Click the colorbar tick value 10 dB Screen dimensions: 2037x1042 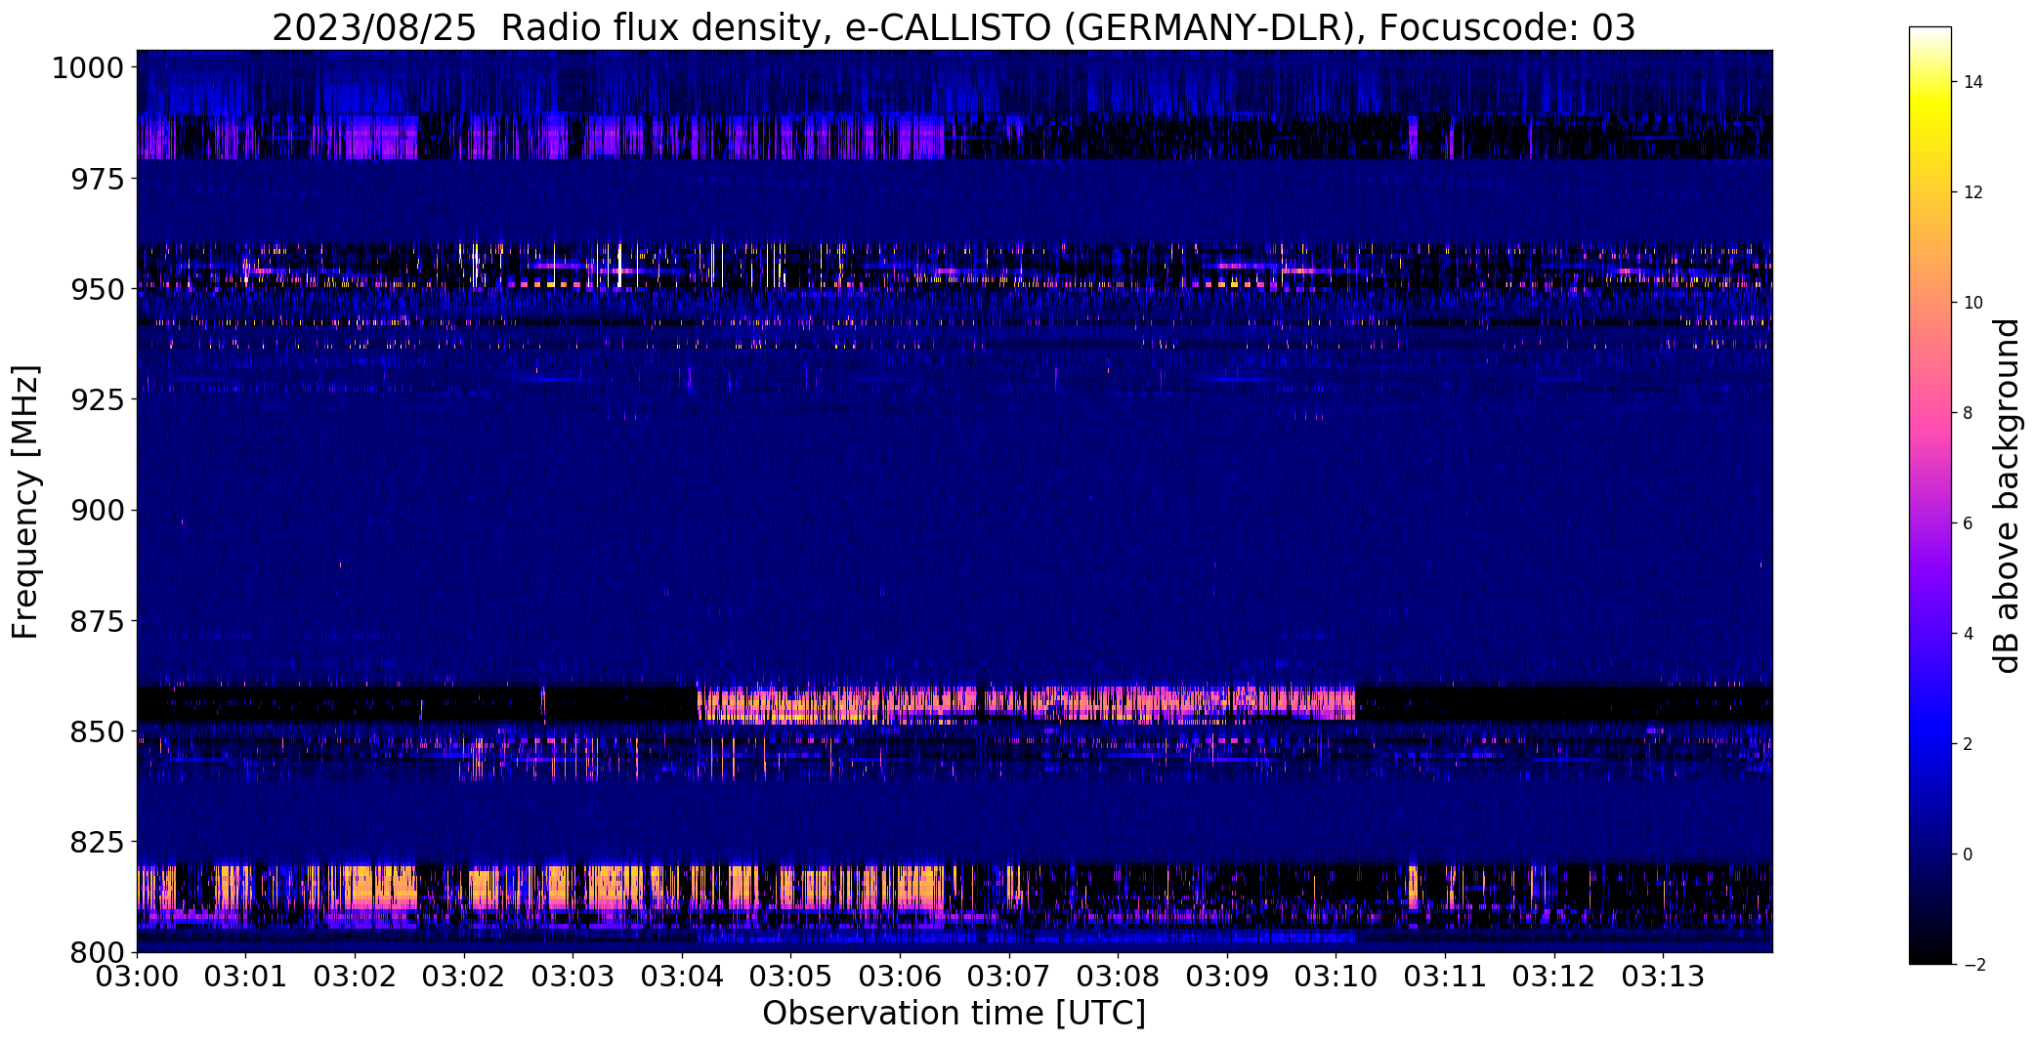point(1973,303)
